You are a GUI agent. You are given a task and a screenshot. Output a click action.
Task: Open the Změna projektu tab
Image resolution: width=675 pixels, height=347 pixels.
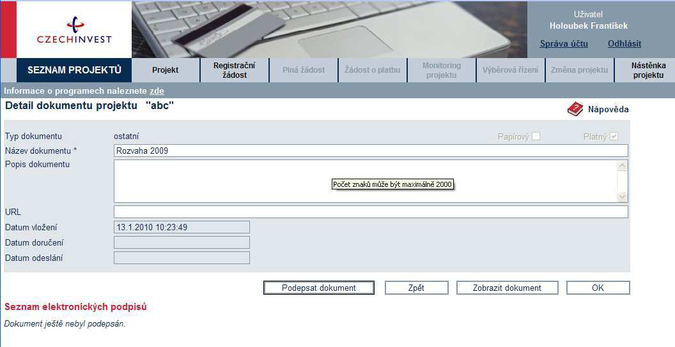pyautogui.click(x=579, y=70)
